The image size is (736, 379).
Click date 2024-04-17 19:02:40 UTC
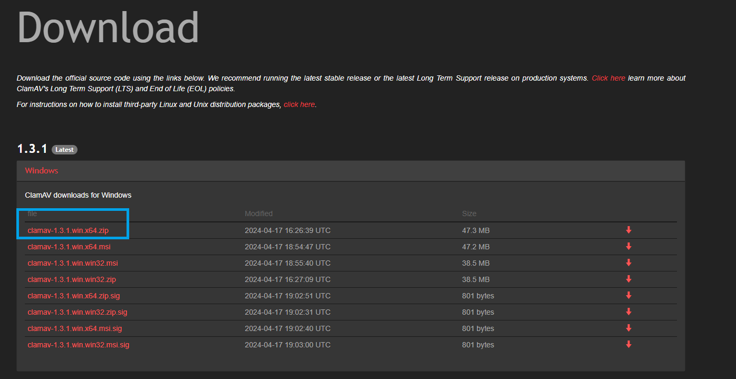[x=287, y=328]
